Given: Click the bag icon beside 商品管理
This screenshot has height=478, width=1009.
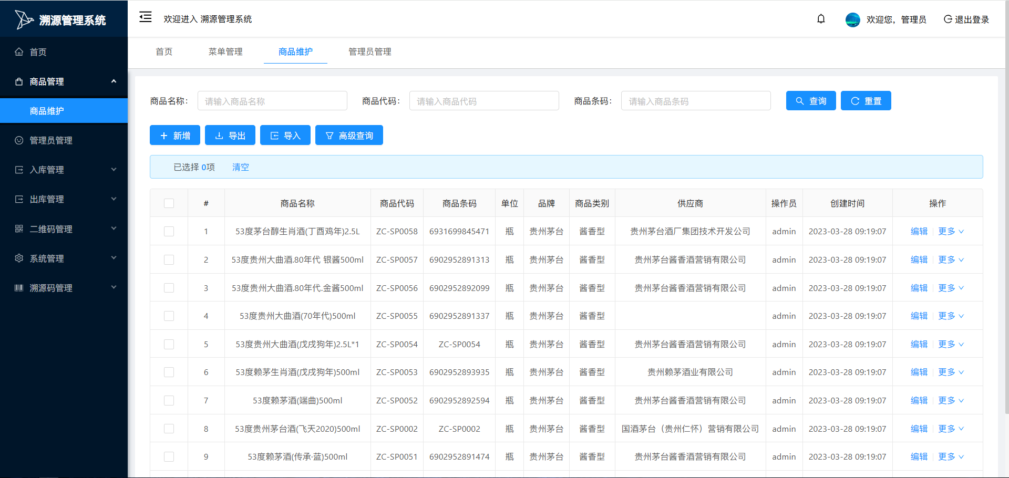Looking at the screenshot, I should (x=19, y=81).
